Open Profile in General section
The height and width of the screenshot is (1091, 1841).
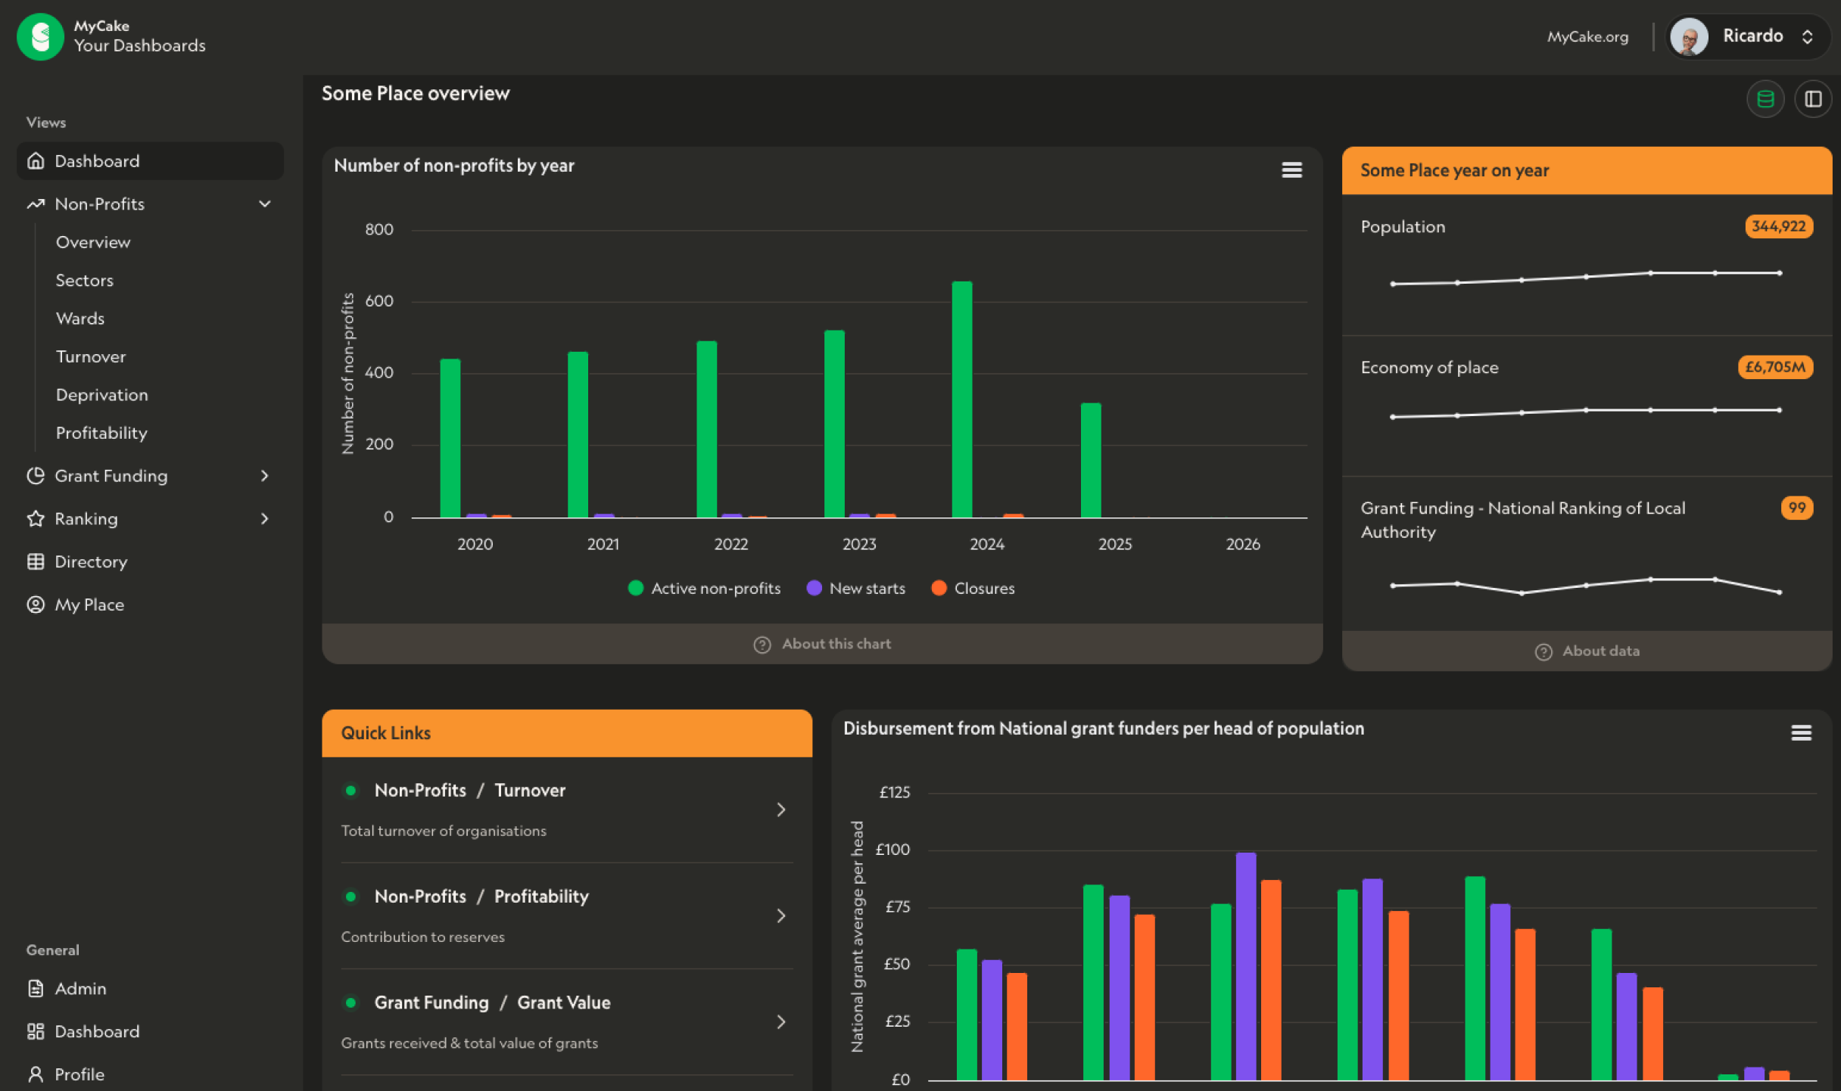point(79,1074)
